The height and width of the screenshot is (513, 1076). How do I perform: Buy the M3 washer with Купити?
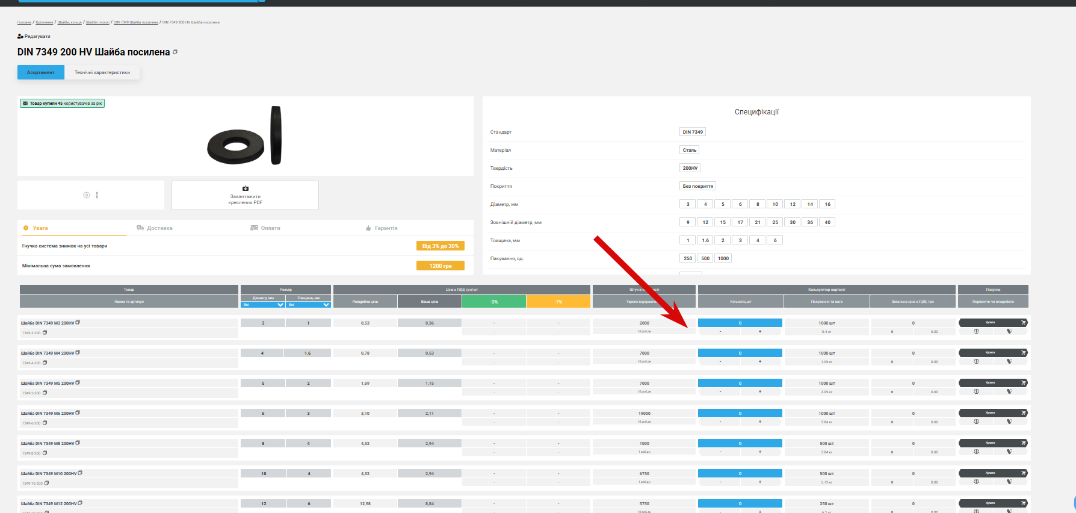(993, 323)
